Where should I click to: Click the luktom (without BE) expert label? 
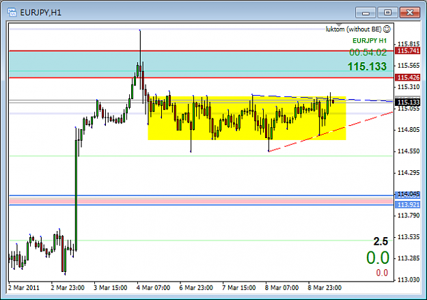tap(353, 29)
